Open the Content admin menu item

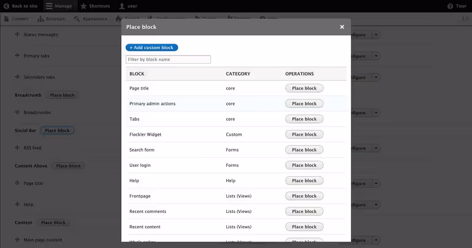(x=17, y=18)
